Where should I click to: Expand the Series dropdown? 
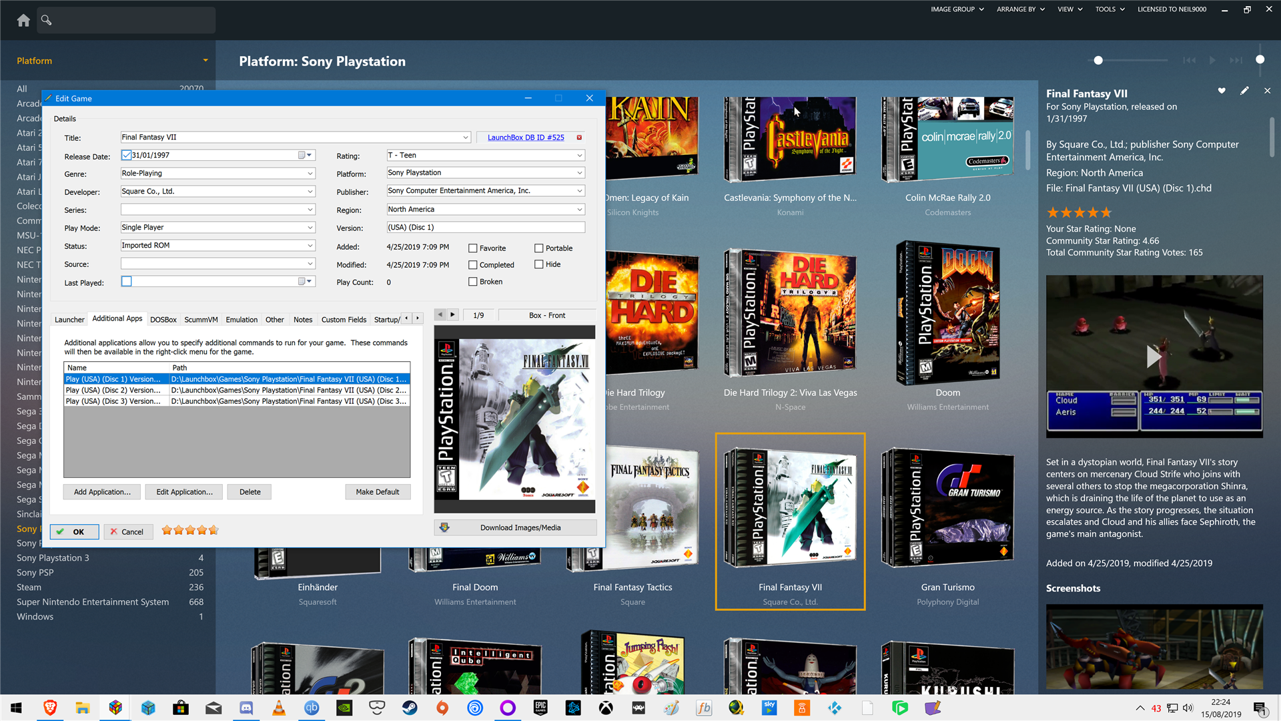pyautogui.click(x=310, y=210)
